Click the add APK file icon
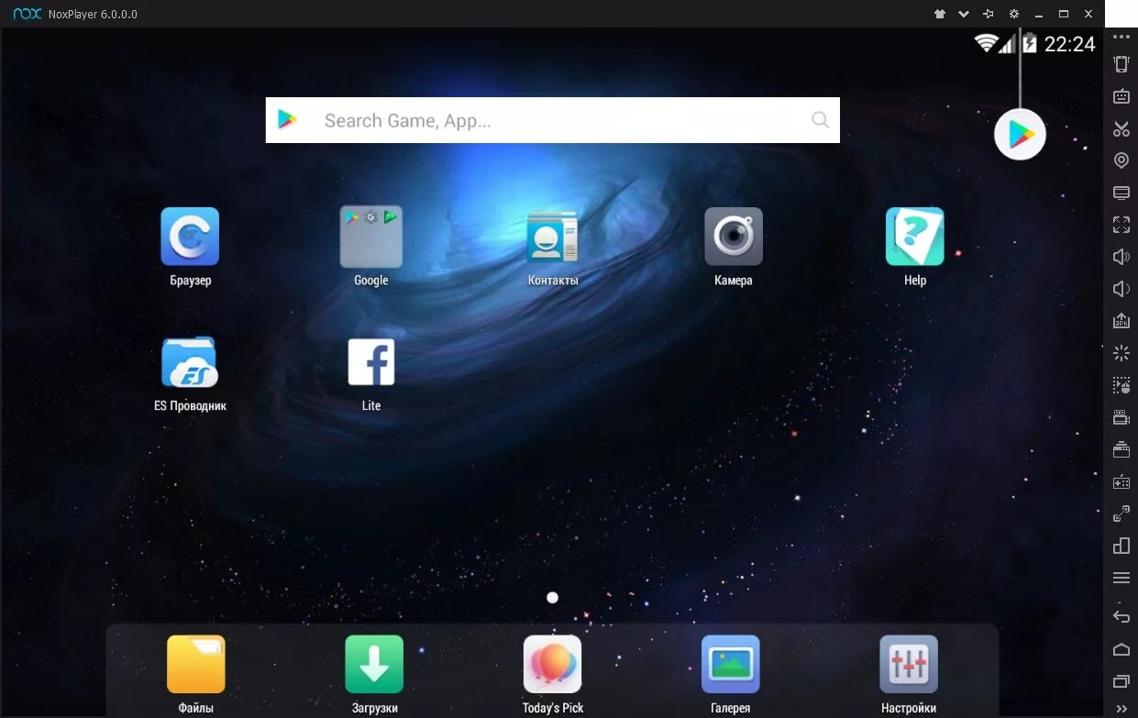1138x718 pixels. pyautogui.click(x=1121, y=321)
